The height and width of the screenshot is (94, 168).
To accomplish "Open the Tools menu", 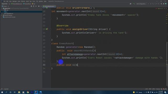I will pyautogui.click(x=34, y=1).
